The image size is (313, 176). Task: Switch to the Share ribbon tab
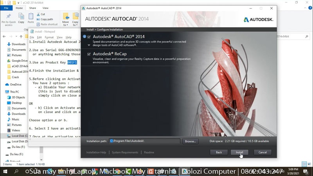(32, 8)
